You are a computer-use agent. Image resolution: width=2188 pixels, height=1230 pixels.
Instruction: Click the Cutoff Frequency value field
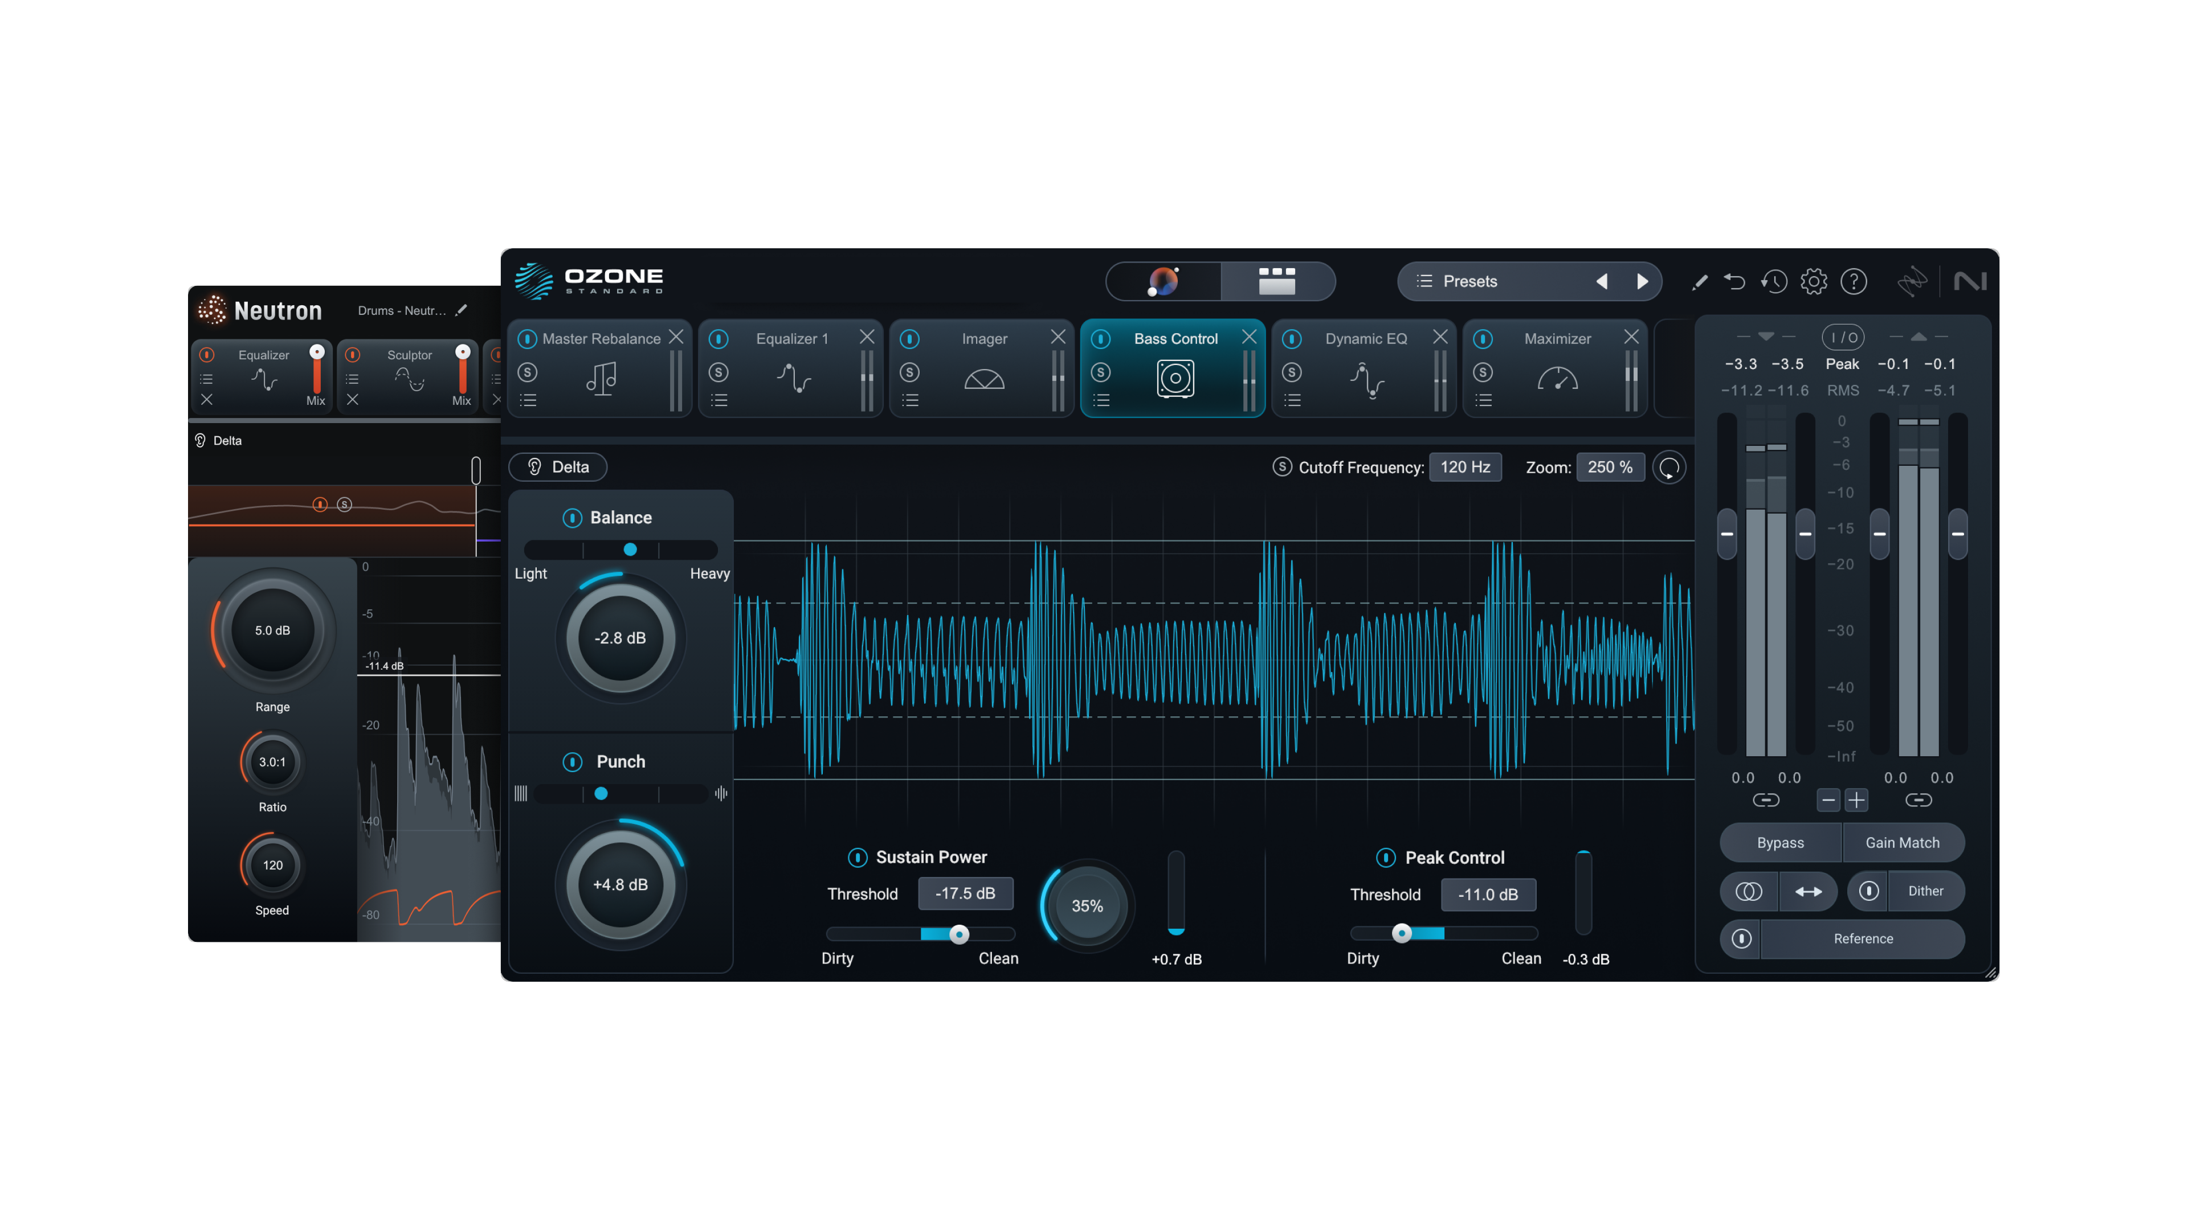(x=1466, y=467)
